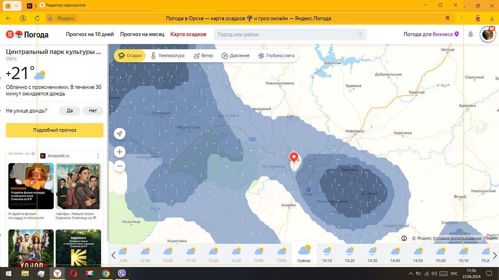Viewport: 499px width, 280px height.
Task: Open the «Шифр» series ad thumbnail
Action: [78, 186]
